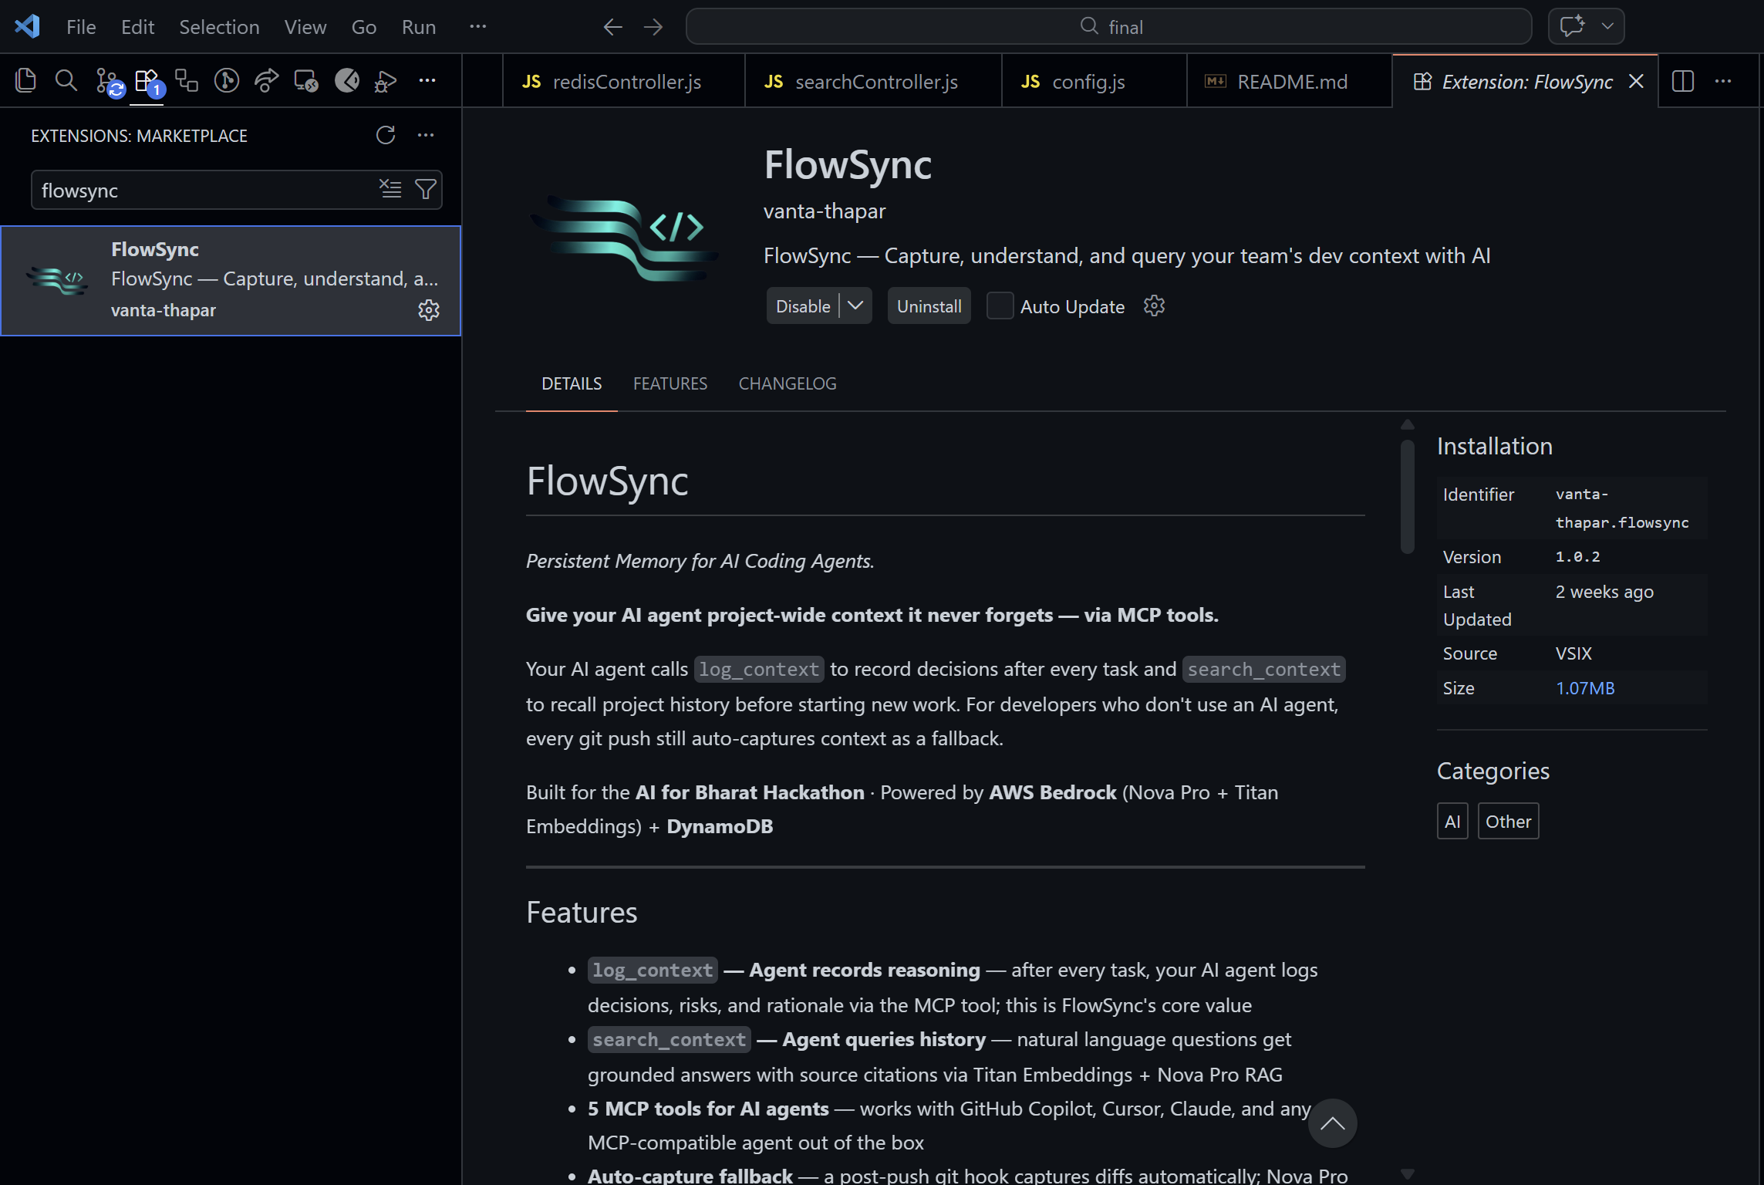
Task: Open the Run and Debug bug icon
Action: (x=386, y=80)
